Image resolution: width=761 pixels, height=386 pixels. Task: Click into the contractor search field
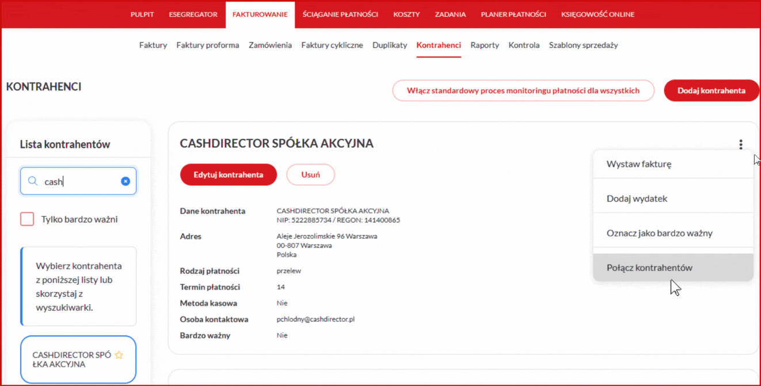click(x=78, y=181)
